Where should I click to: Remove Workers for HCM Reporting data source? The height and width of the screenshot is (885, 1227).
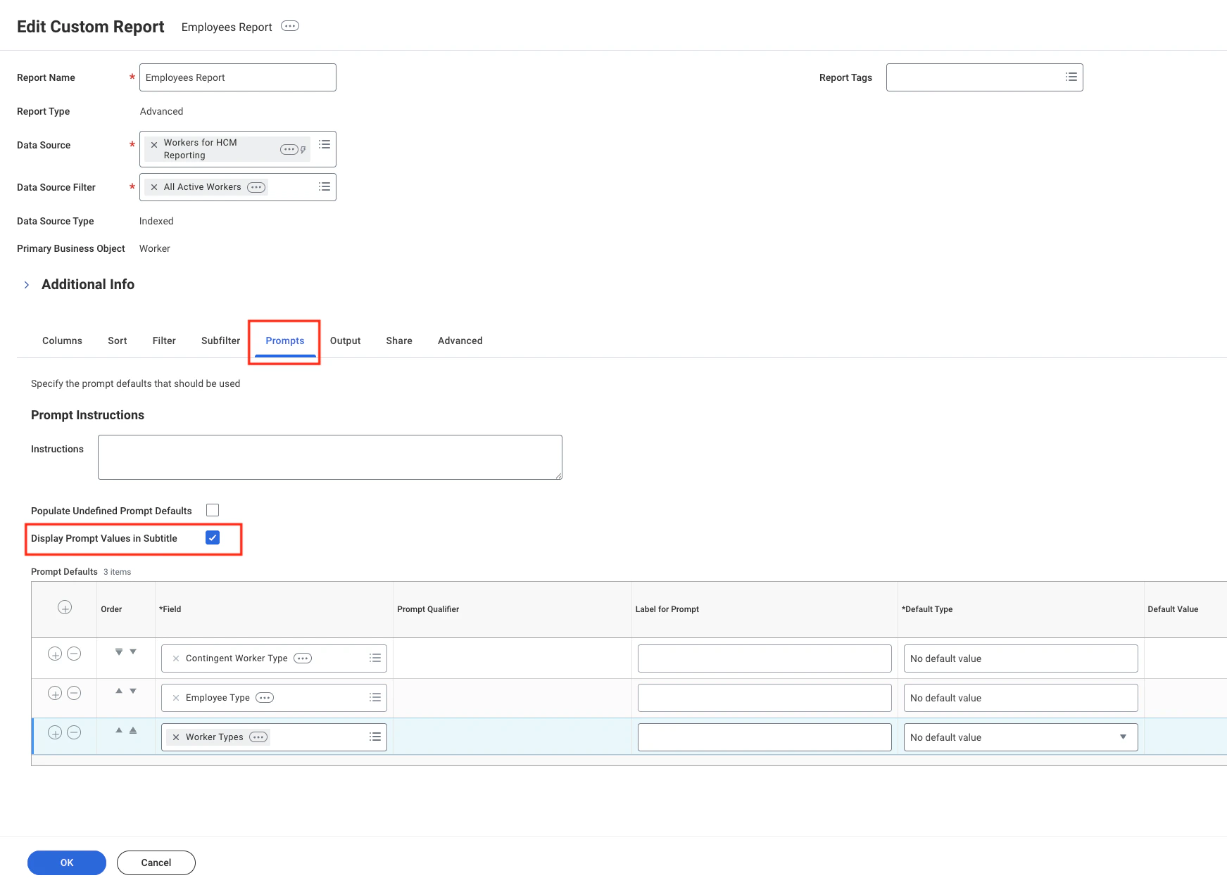(154, 145)
